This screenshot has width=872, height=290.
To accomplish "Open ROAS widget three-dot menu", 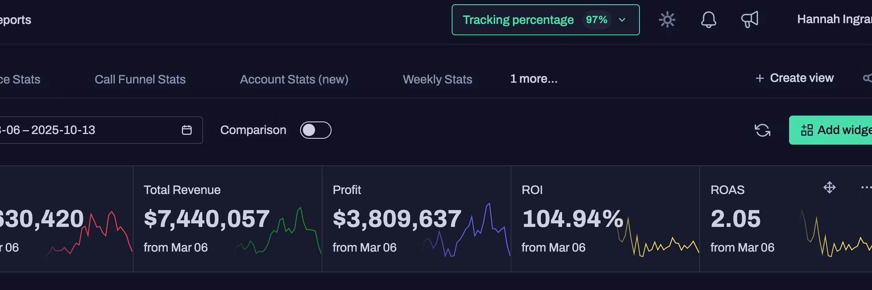I will click(x=865, y=187).
